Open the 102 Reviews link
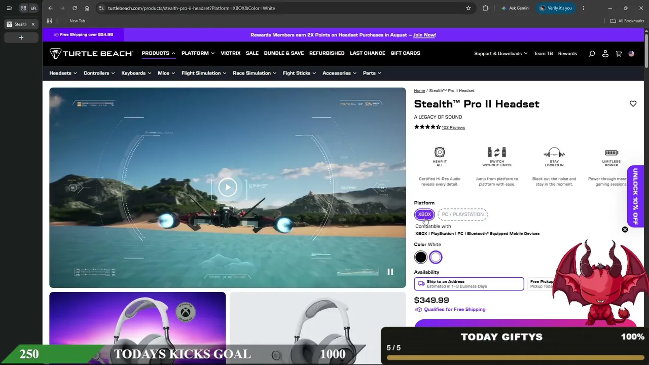The image size is (649, 365). (453, 127)
